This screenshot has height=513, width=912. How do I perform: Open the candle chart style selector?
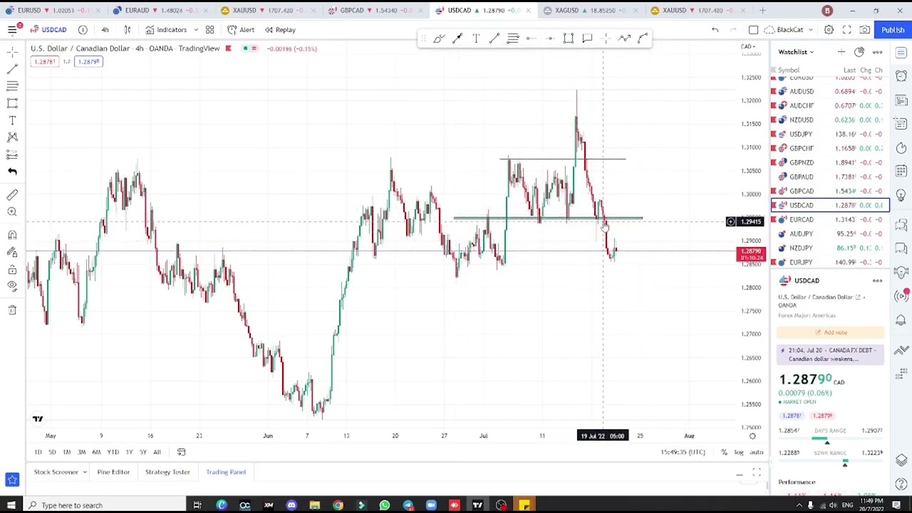(128, 30)
